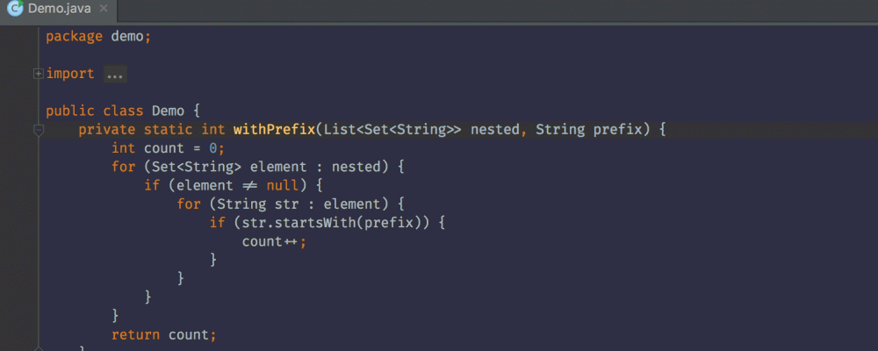Screen dimensions: 878x351
Task: Place cursor on the package keyword
Action: (74, 36)
